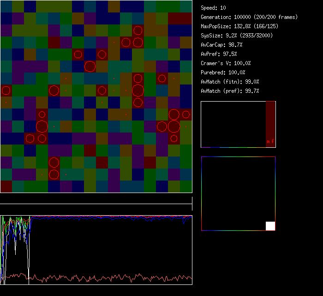The image size is (323, 296).
Task: Click the AvPref percentage readout
Action: (219, 54)
